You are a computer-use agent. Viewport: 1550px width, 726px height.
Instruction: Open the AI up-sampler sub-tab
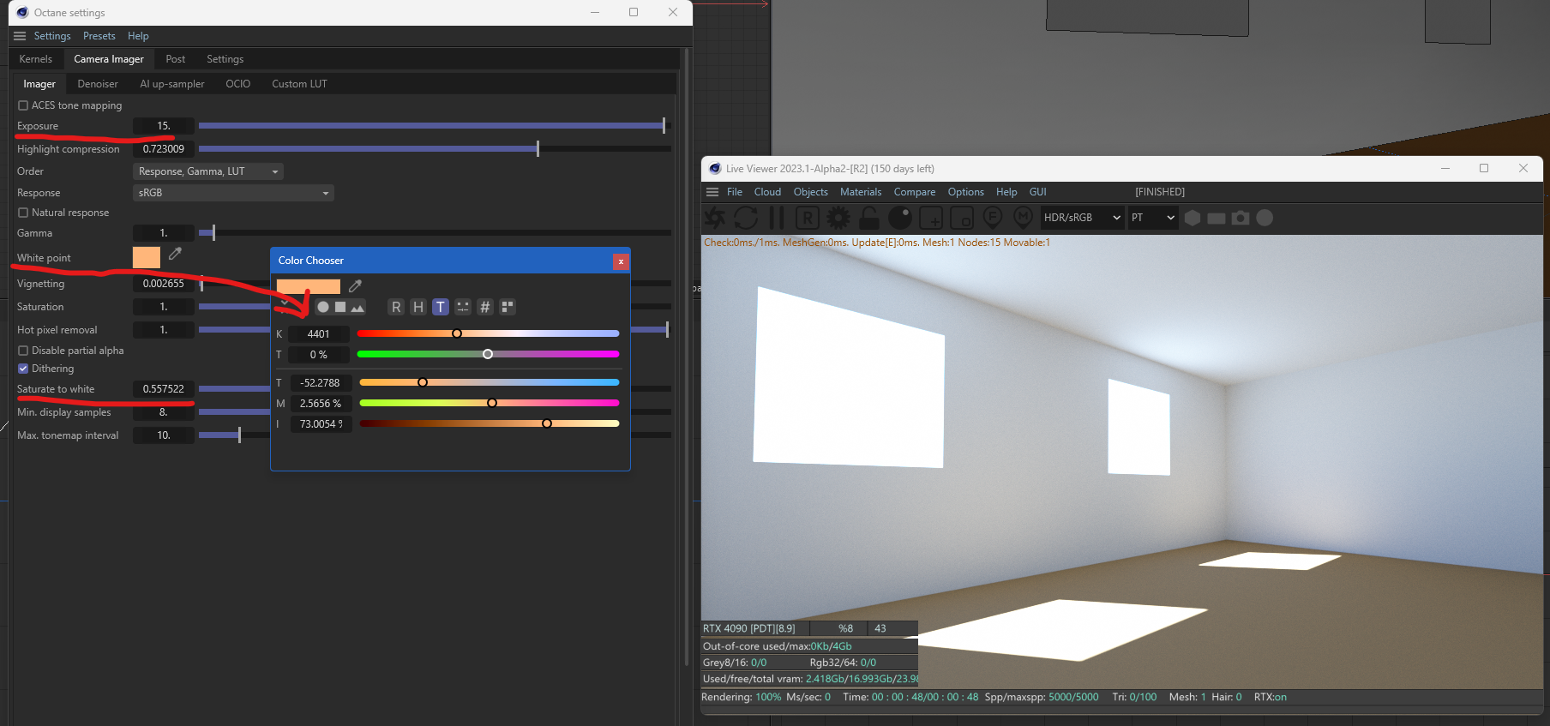(x=172, y=84)
